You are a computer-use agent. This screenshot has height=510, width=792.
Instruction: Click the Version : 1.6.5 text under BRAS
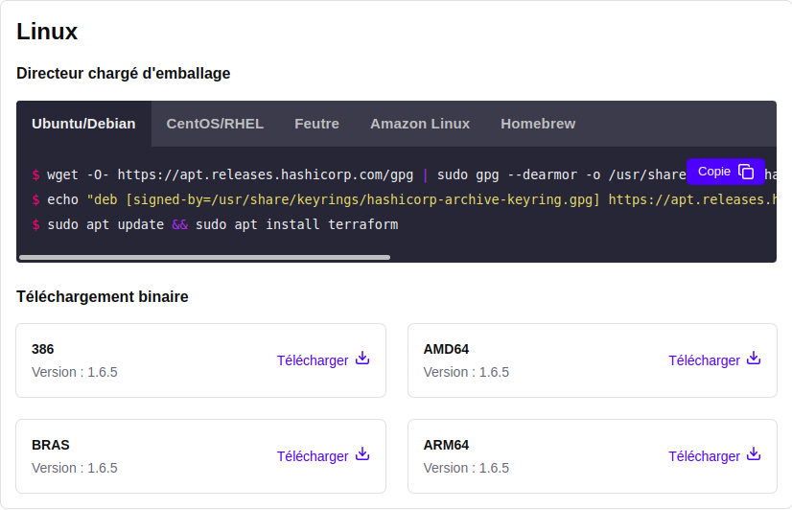click(x=74, y=468)
